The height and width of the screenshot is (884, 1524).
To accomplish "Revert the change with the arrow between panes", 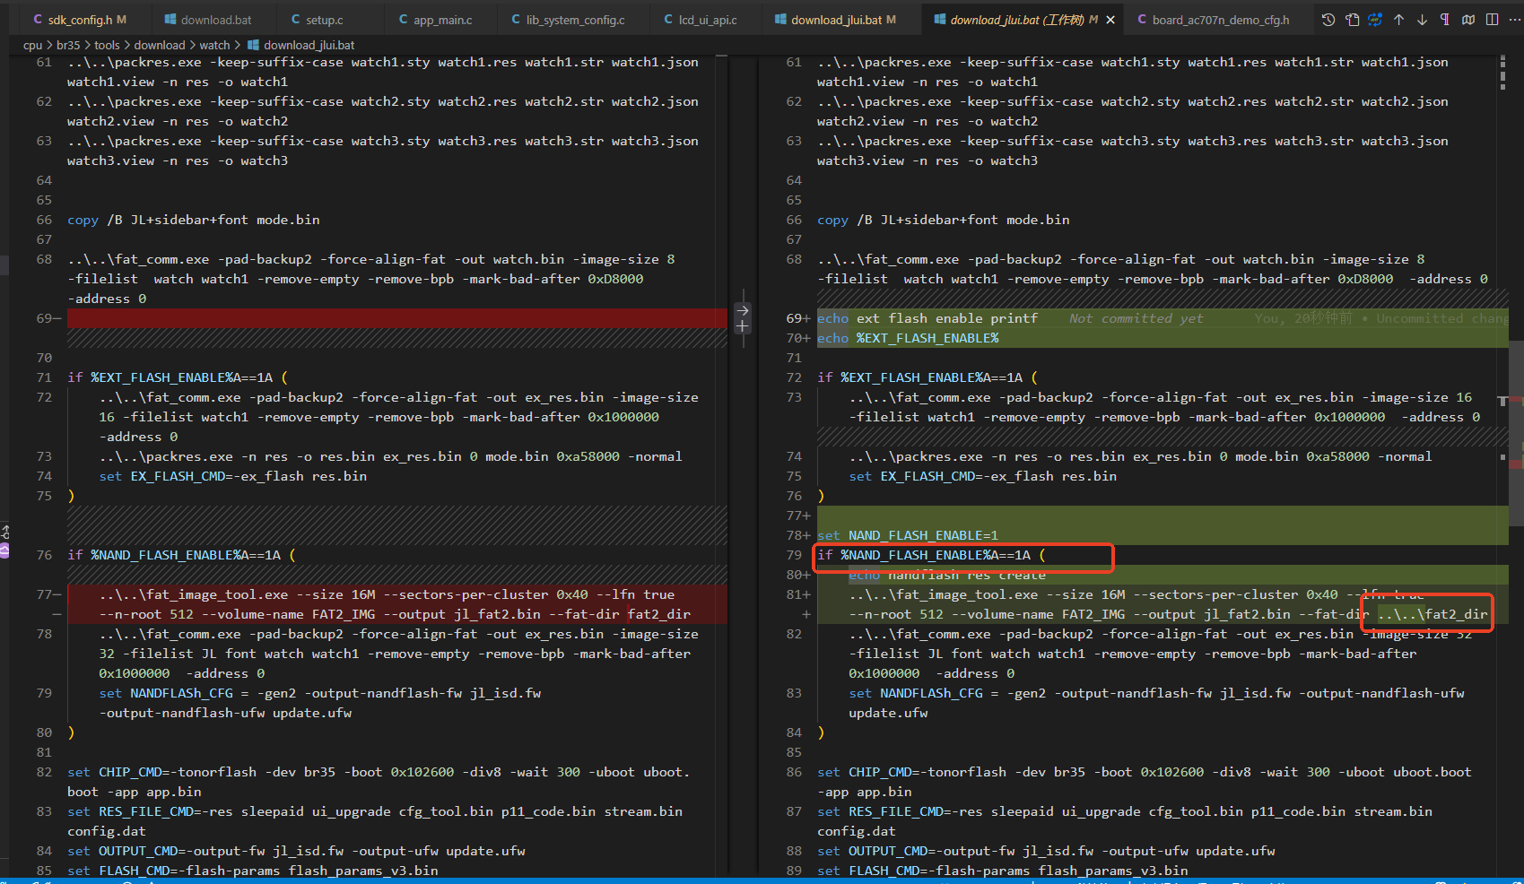I will click(743, 310).
